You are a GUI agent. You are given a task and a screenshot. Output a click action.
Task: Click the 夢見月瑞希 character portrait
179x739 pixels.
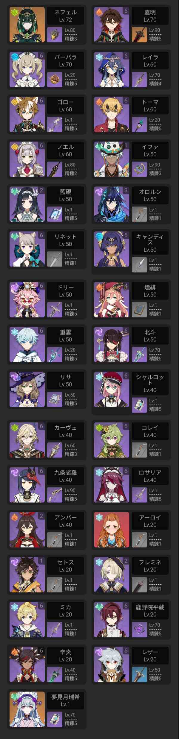click(x=27, y=709)
